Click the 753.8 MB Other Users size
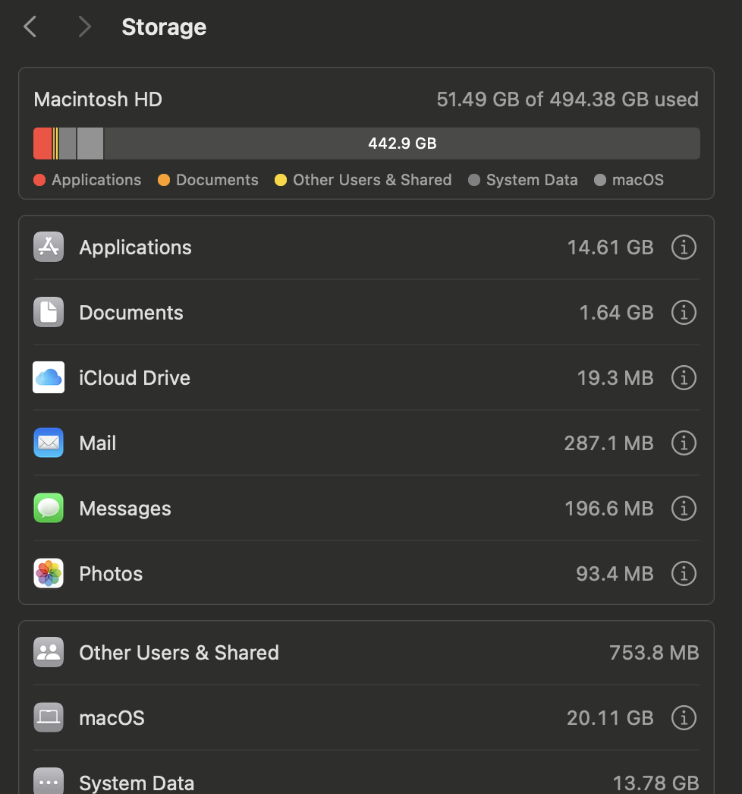The width and height of the screenshot is (742, 794). [x=654, y=653]
